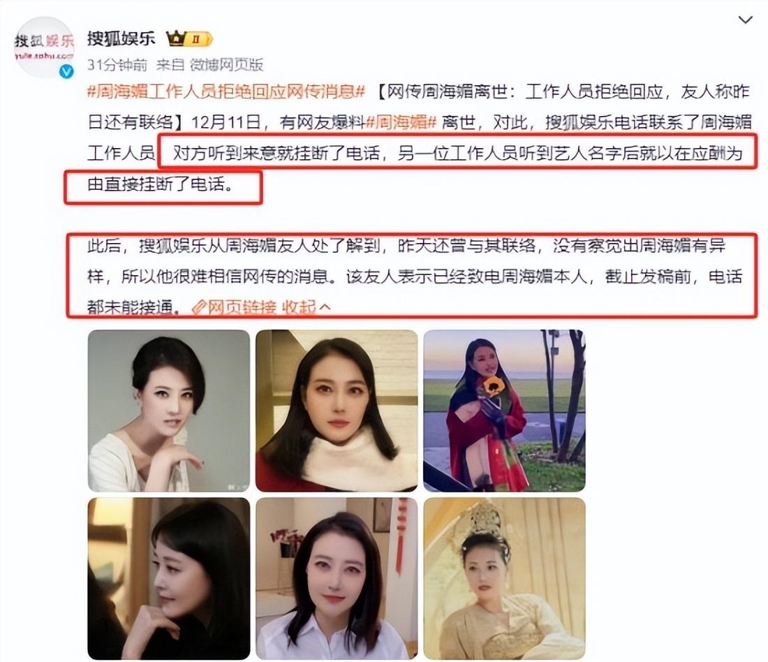Open the side-profile black outfit thumbnail
Viewport: 768px width, 662px height.
[168, 578]
